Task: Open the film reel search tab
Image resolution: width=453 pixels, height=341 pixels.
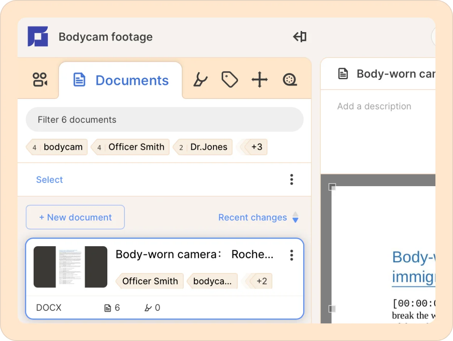Action: (290, 80)
